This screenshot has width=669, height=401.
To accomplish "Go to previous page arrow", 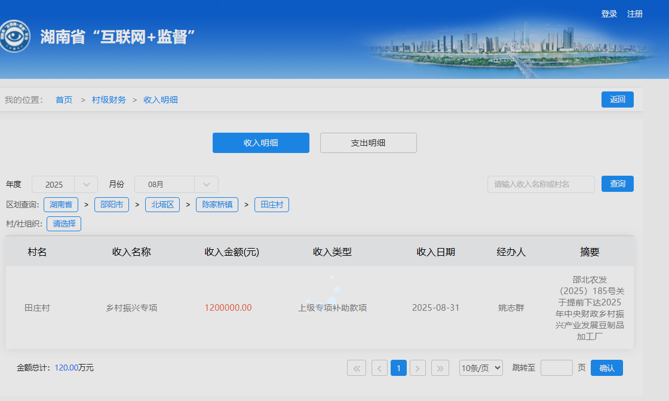I will [379, 368].
